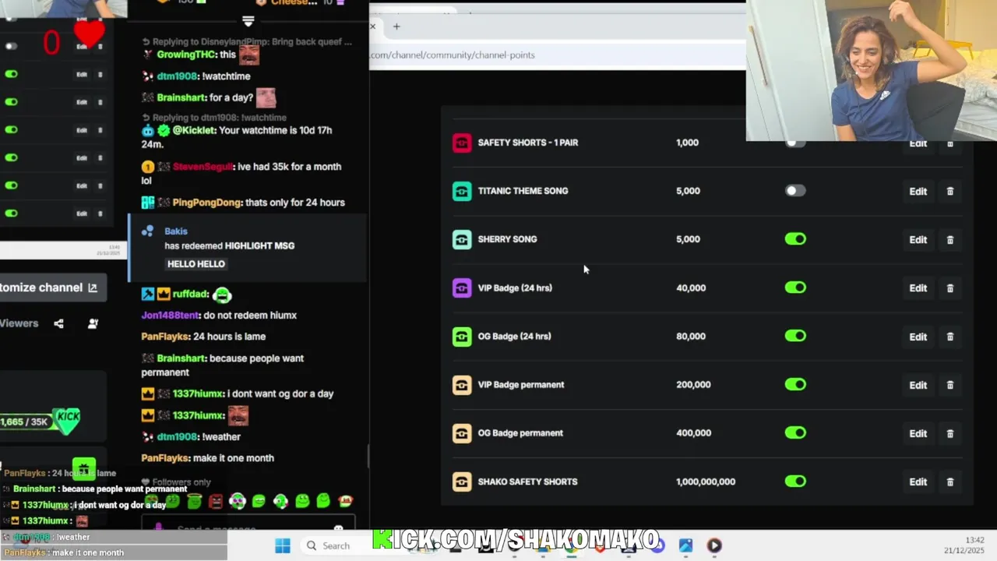Image resolution: width=997 pixels, height=561 pixels.
Task: Click the ruffdad username in chat
Action: (191, 295)
